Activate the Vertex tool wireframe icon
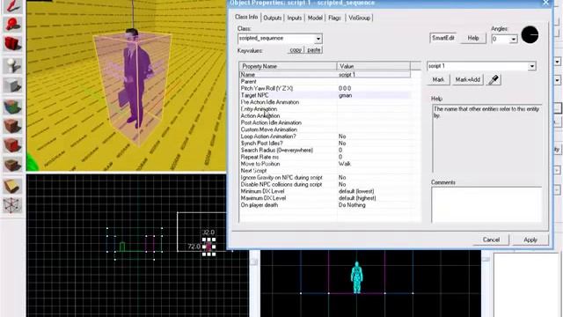 coord(12,205)
